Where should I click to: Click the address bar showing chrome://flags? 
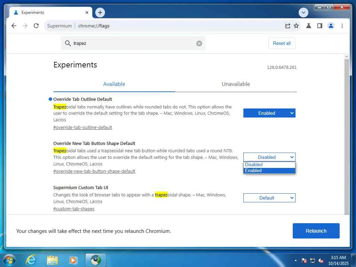click(172, 26)
